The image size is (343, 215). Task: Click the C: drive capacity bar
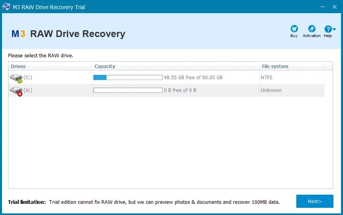128,78
